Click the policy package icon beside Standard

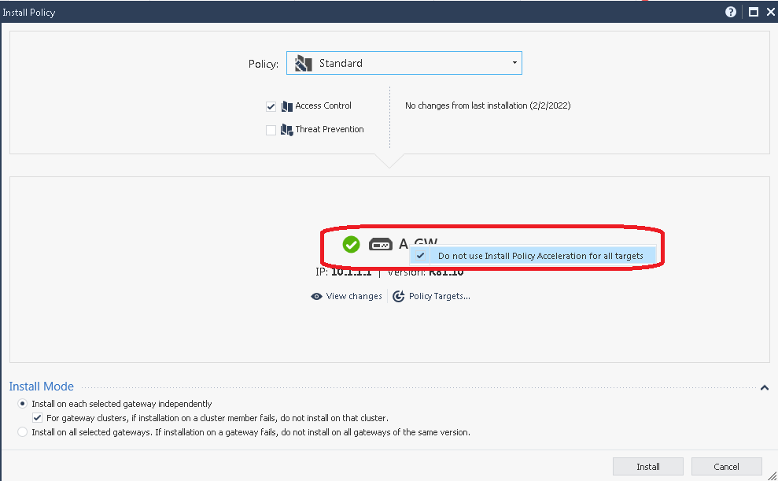303,64
